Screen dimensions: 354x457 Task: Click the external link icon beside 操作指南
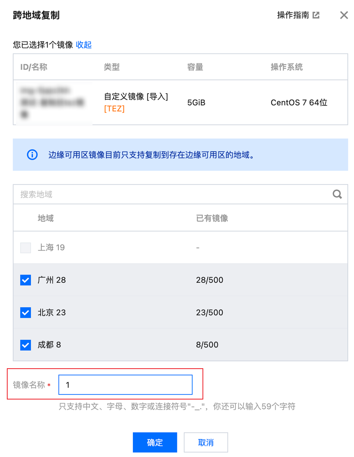tap(316, 15)
